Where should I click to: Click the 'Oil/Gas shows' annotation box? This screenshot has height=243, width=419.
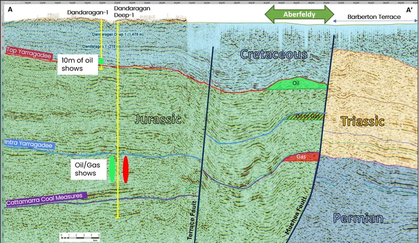coord(89,169)
